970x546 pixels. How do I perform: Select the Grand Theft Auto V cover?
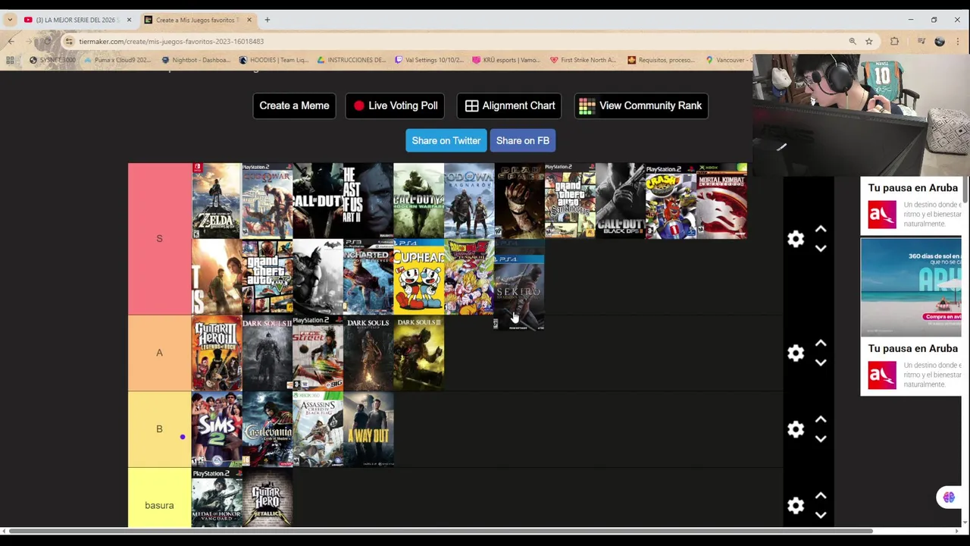pyautogui.click(x=267, y=277)
